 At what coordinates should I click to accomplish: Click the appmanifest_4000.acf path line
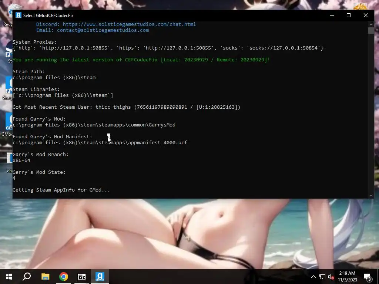pos(100,142)
